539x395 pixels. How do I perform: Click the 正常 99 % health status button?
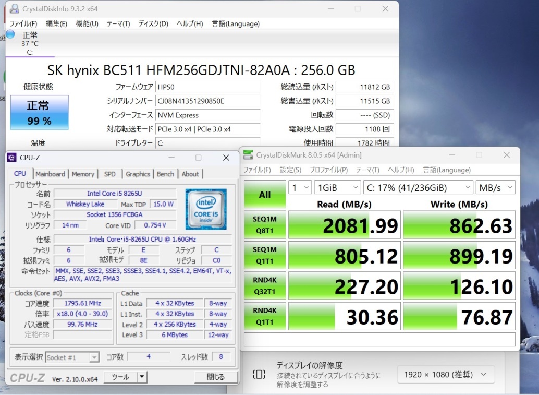(39, 113)
